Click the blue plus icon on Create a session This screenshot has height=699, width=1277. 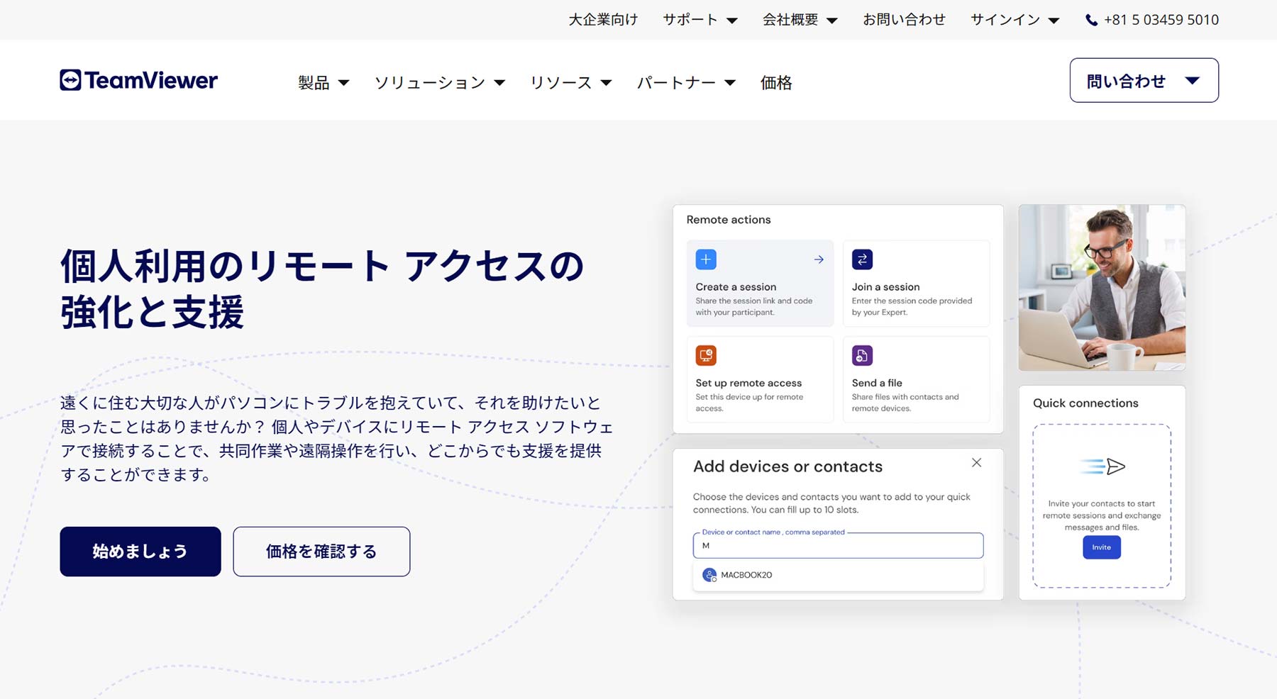(706, 259)
